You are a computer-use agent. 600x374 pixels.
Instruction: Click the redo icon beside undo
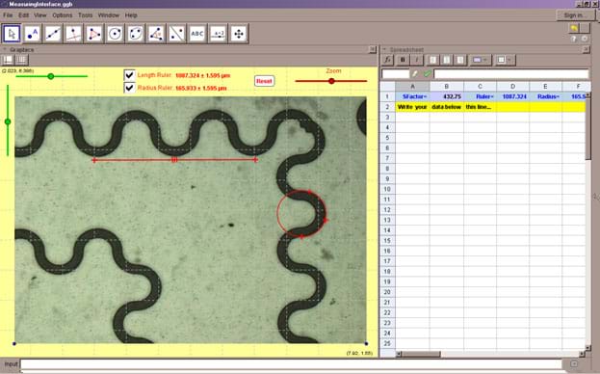(x=585, y=28)
